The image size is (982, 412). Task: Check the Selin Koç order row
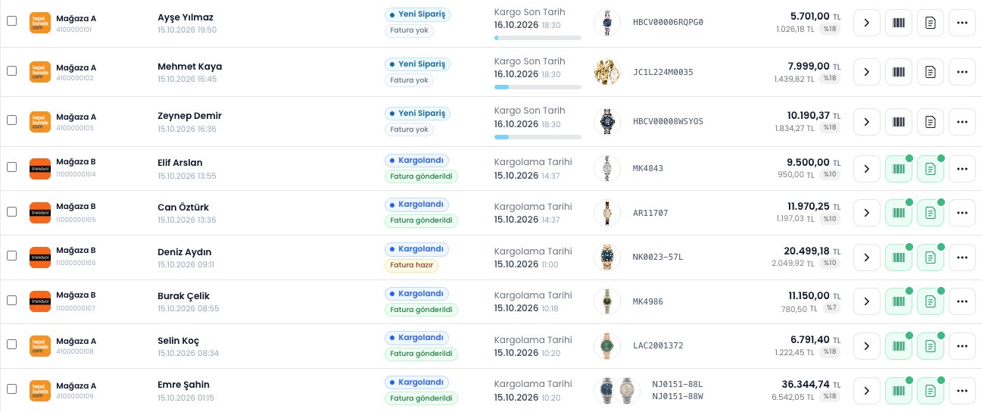(11, 344)
